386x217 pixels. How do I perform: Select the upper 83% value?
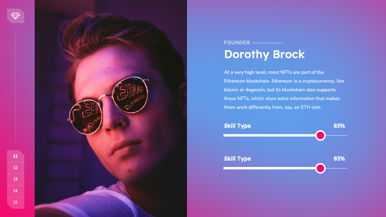click(x=339, y=126)
